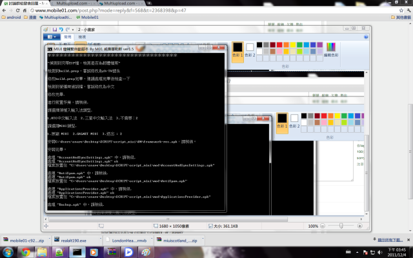413x258 pixels.
Task: Expand the dropdown arrow for mobile01-c92...zip download
Action: coord(49,239)
